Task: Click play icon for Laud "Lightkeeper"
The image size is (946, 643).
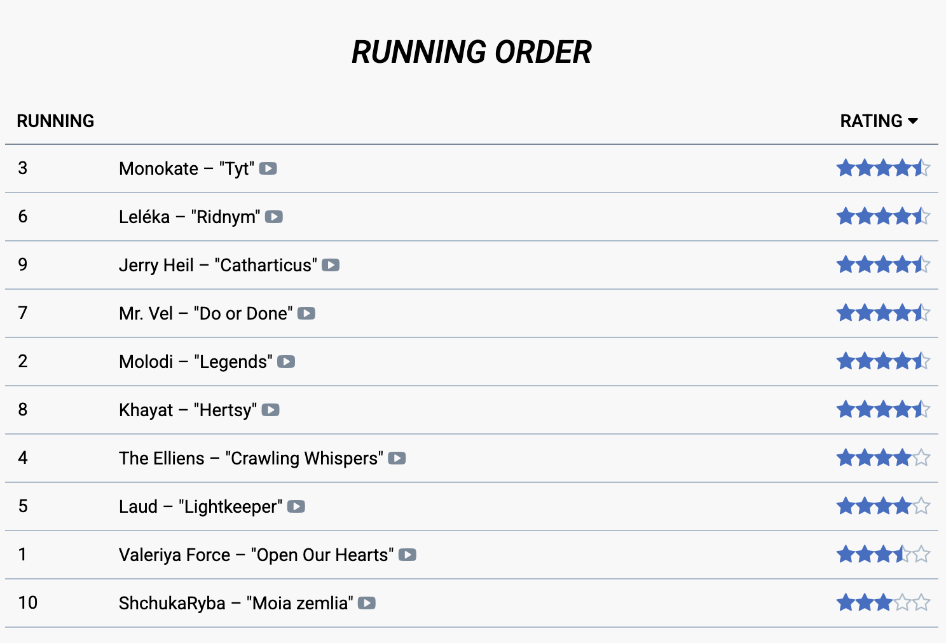Action: (x=296, y=507)
